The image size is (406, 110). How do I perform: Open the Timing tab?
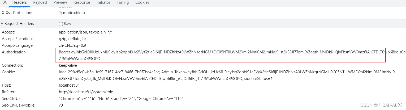tap(123, 2)
